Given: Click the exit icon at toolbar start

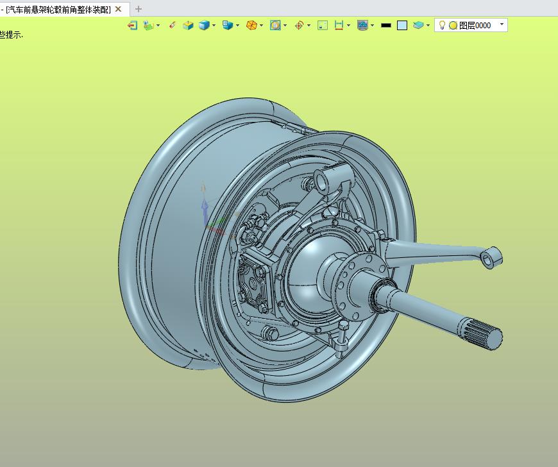Looking at the screenshot, I should point(132,25).
